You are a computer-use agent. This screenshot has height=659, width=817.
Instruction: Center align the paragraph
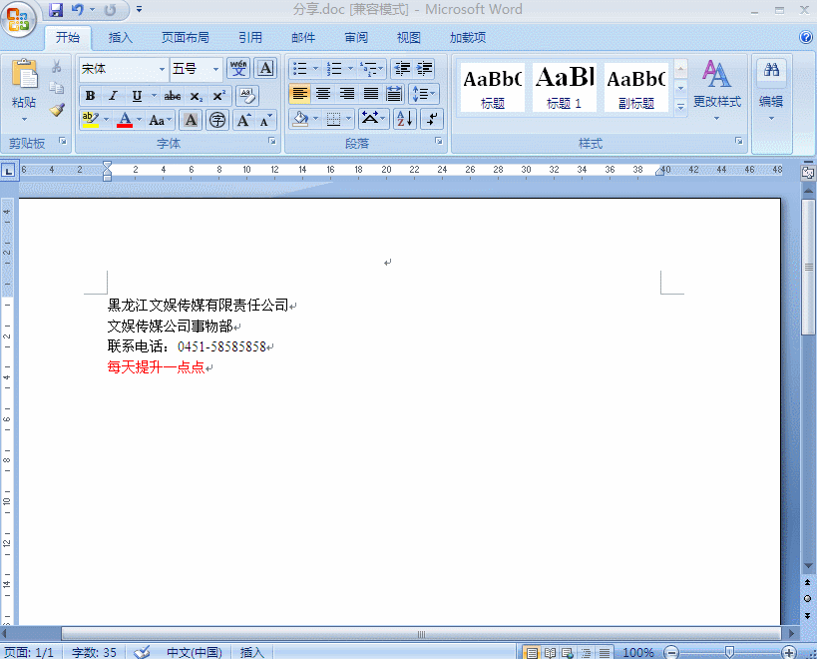pos(323,94)
